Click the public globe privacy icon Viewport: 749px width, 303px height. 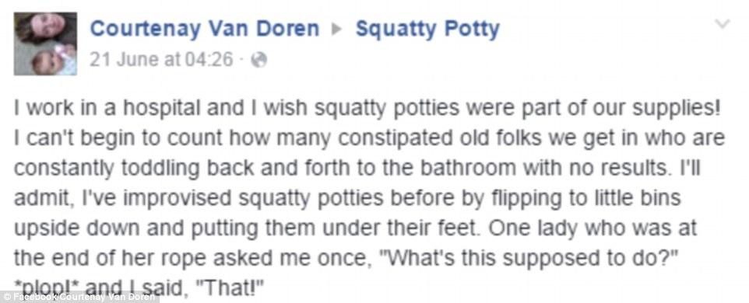pos(259,60)
